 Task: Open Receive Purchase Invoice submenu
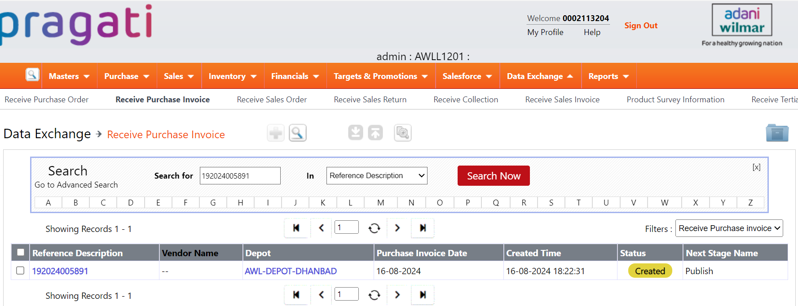(x=163, y=100)
